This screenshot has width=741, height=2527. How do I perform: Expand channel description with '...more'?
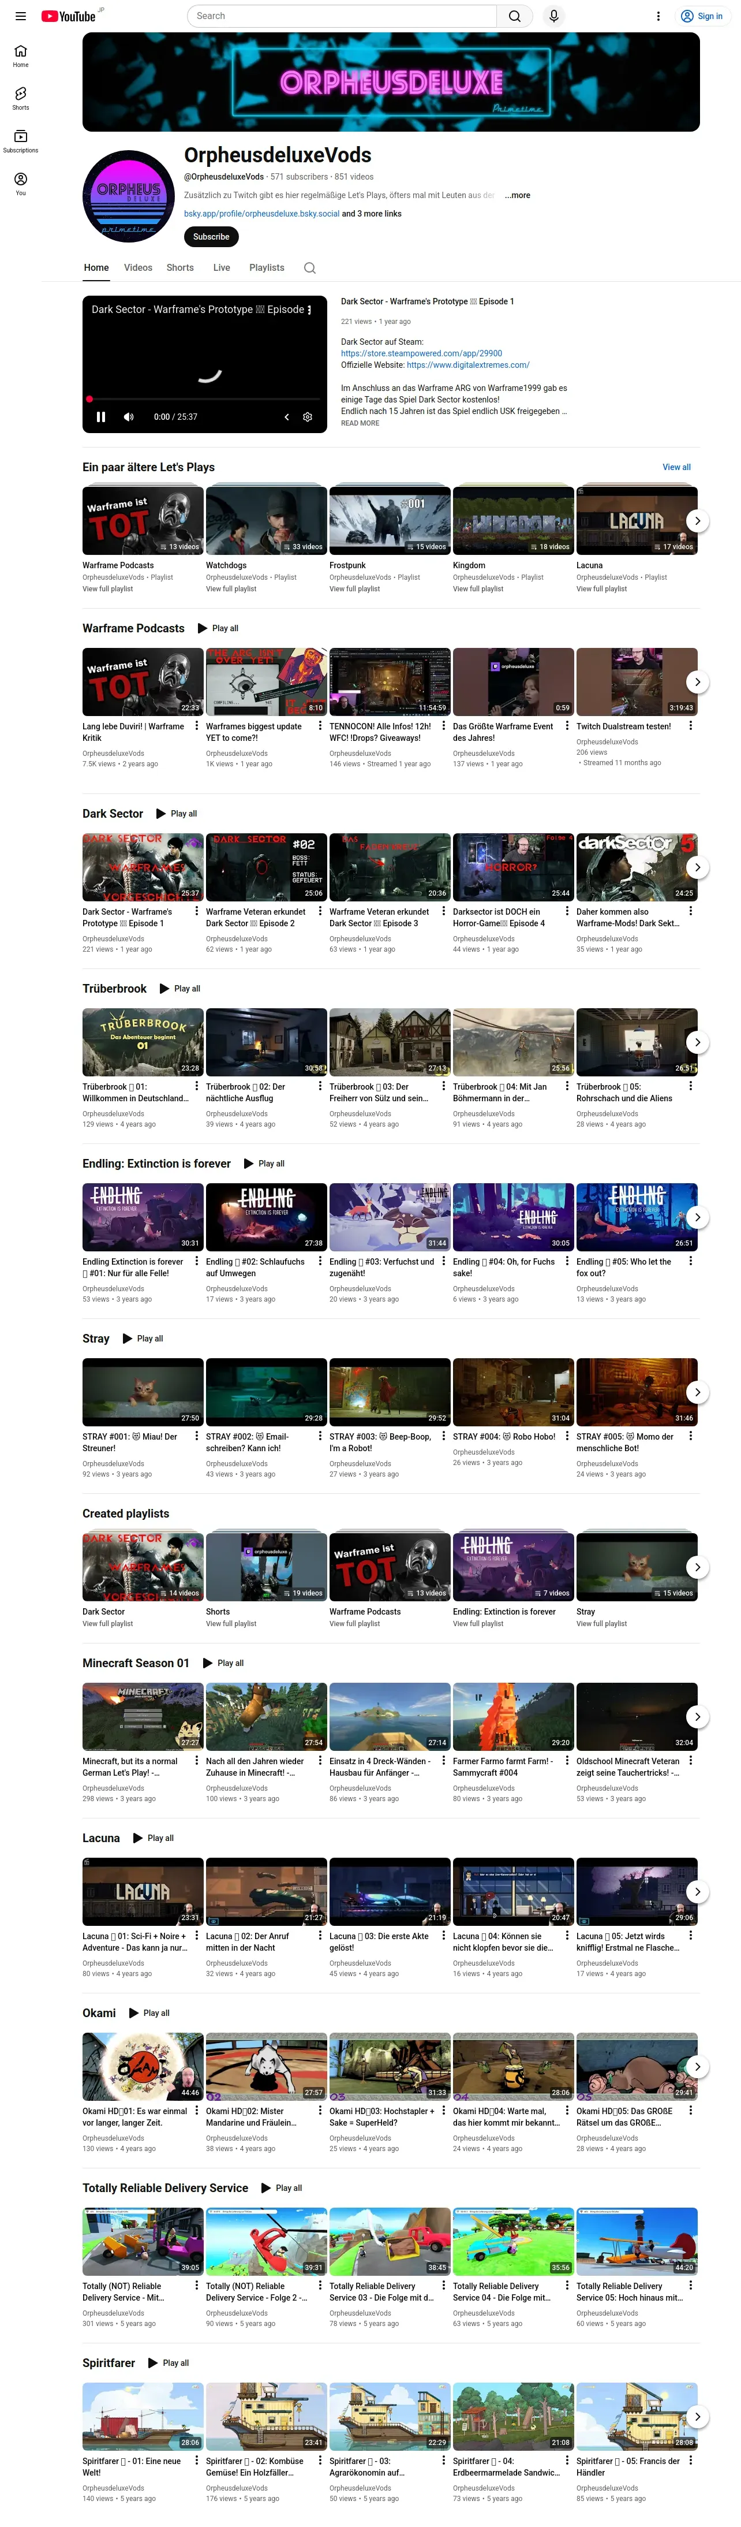(518, 195)
